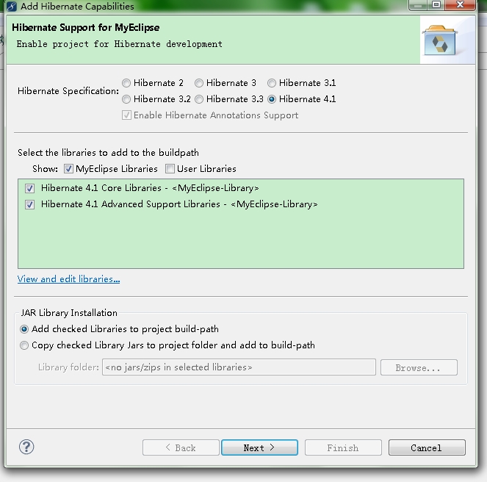Click the 'JAR Library Installation' group label
This screenshot has height=482, width=487.
[69, 312]
